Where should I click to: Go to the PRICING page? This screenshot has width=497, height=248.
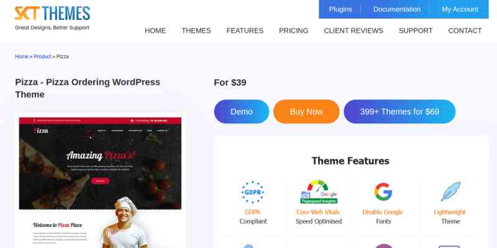[293, 30]
